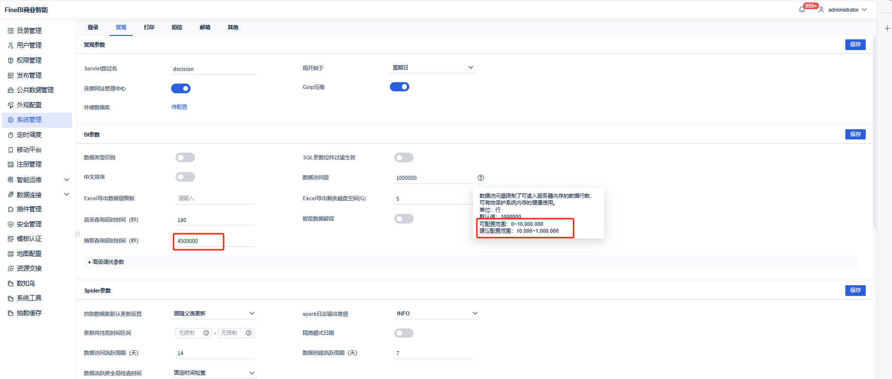Click Excel导出数据量限制 input field

(215, 198)
